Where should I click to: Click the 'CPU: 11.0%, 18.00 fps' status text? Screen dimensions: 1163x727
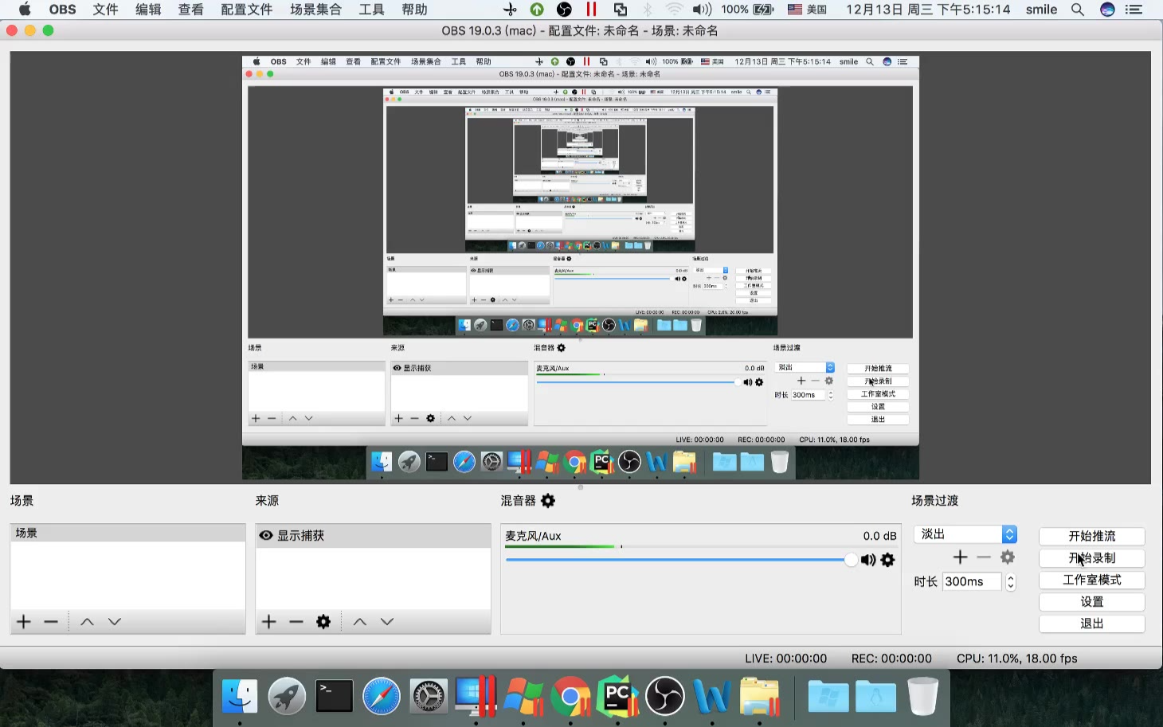pos(1016,659)
